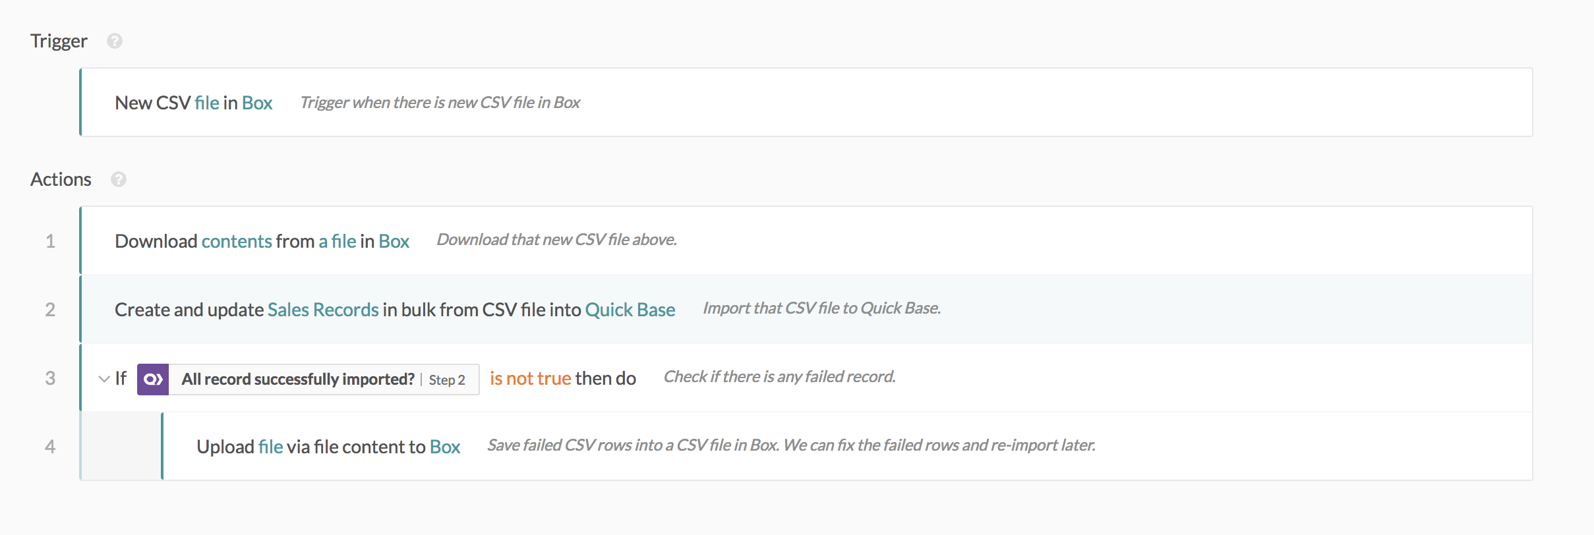This screenshot has width=1594, height=535.
Task: Click the 'contents' link in step 1
Action: (237, 241)
